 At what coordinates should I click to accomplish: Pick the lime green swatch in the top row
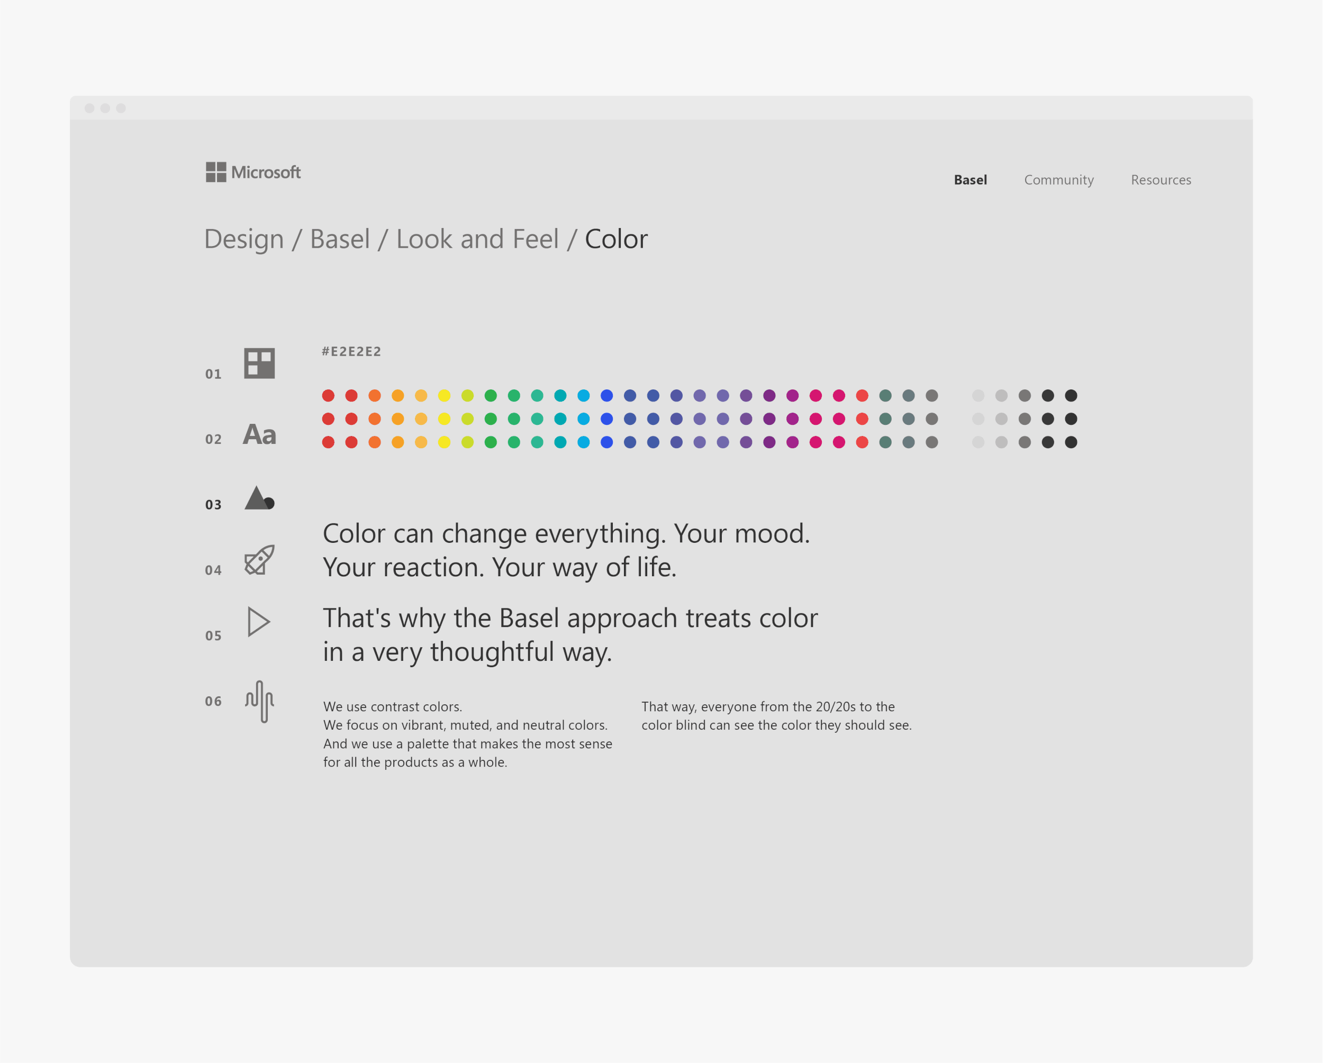point(468,396)
